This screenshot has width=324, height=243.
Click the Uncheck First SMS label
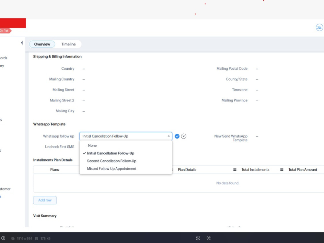[x=60, y=147]
